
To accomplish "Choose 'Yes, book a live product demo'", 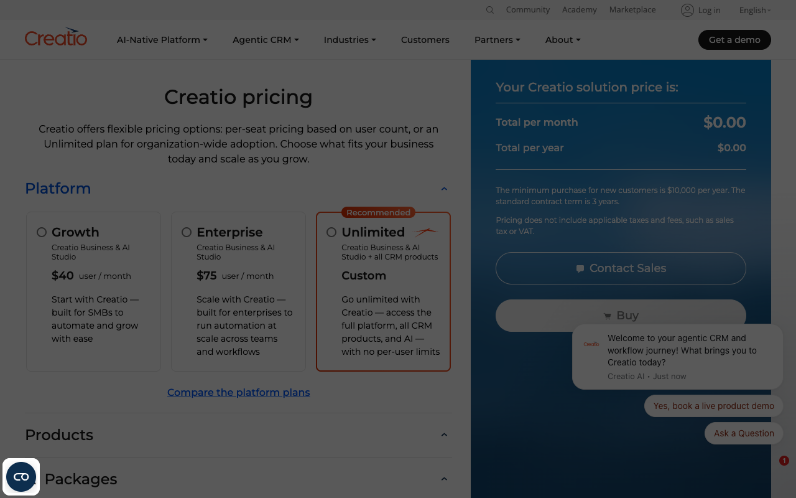I will pos(714,406).
